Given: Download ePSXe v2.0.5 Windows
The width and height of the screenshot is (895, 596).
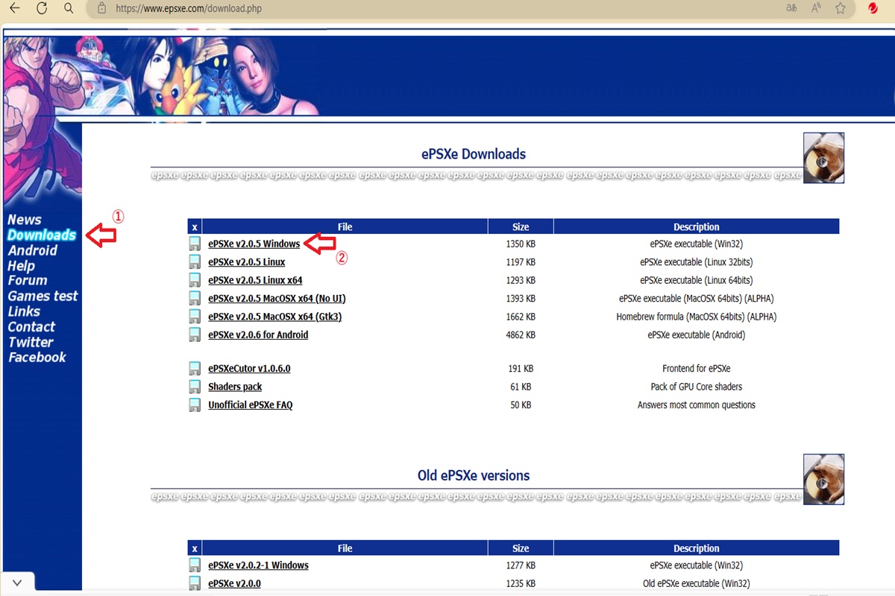Looking at the screenshot, I should [254, 244].
